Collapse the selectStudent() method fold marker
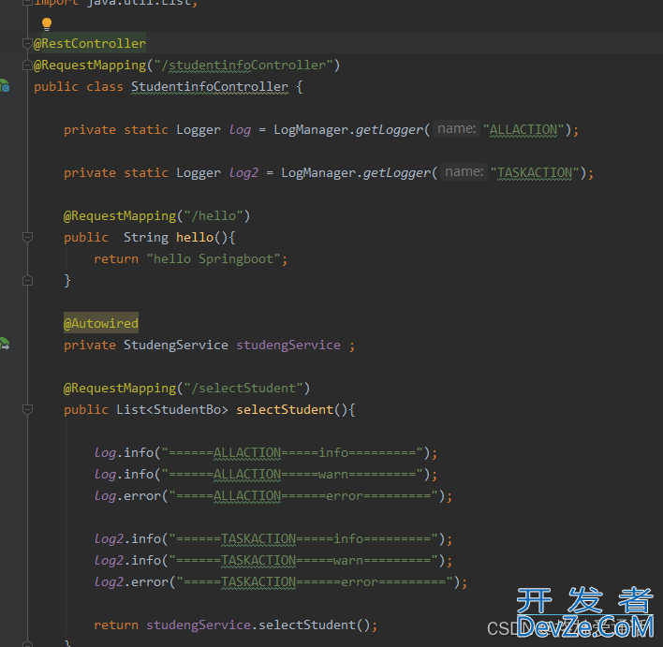The width and height of the screenshot is (663, 647). tap(27, 409)
